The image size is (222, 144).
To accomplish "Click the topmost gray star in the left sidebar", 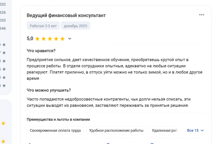I will [x=4, y=45].
